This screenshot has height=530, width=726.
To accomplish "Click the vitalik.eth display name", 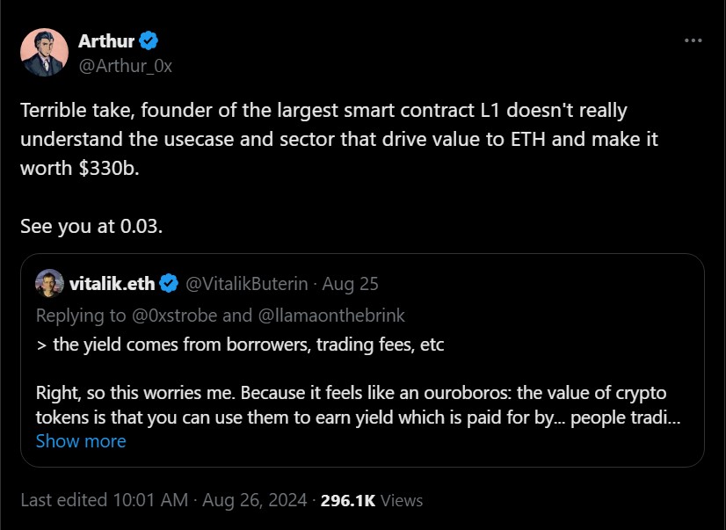I will 112,284.
